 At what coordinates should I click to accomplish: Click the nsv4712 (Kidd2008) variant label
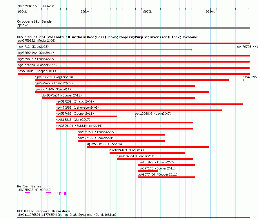click(x=33, y=47)
